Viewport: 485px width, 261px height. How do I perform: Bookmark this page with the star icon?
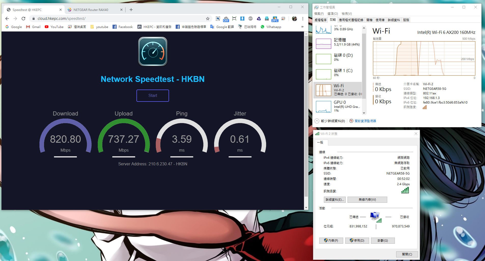[x=208, y=19]
